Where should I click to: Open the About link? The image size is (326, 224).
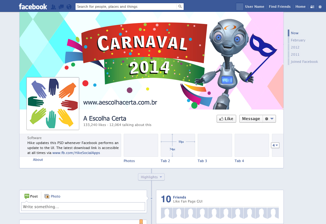(38, 160)
